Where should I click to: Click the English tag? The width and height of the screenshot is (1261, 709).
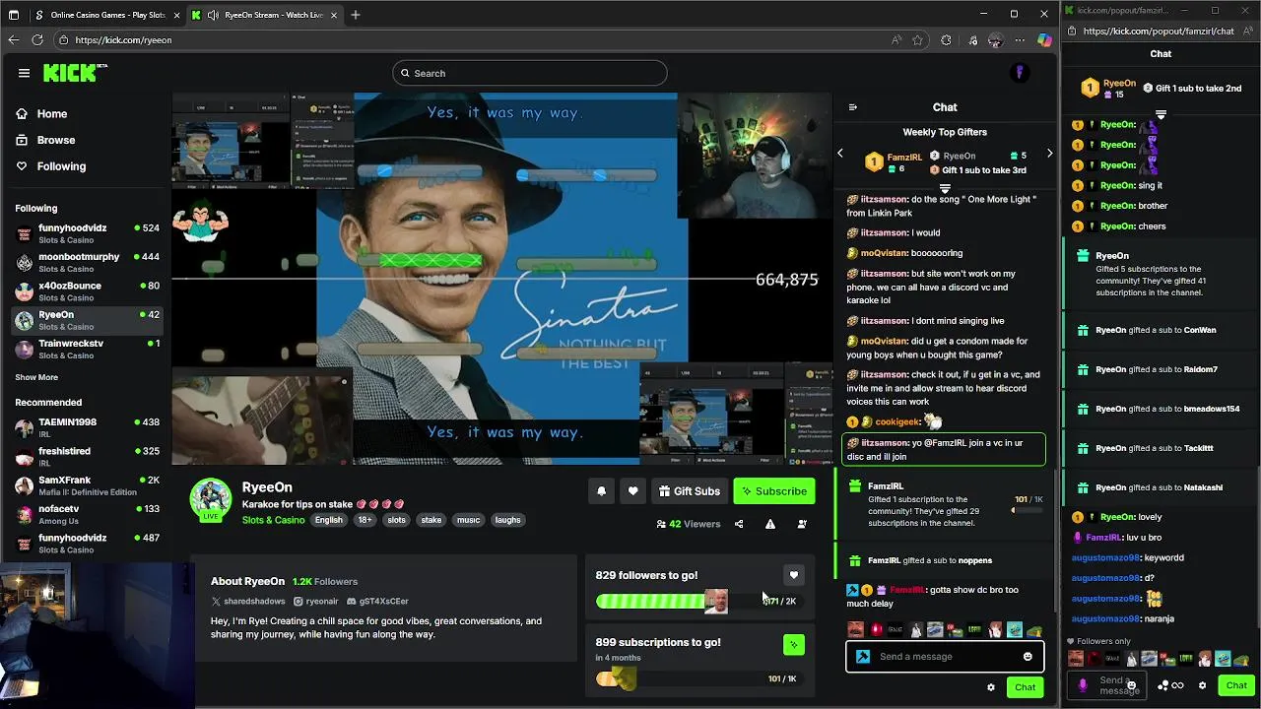(x=329, y=520)
